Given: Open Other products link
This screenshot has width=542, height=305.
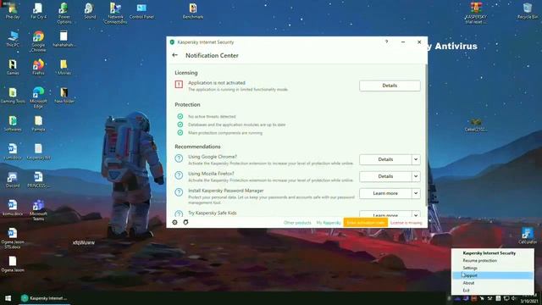Looking at the screenshot, I should tap(297, 223).
